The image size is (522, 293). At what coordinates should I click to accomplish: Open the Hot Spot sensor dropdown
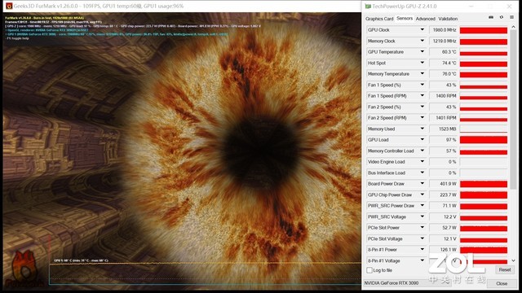point(422,63)
